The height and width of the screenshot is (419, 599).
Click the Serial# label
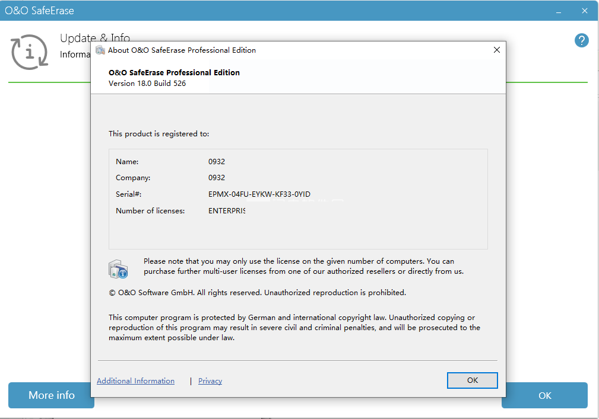[129, 194]
